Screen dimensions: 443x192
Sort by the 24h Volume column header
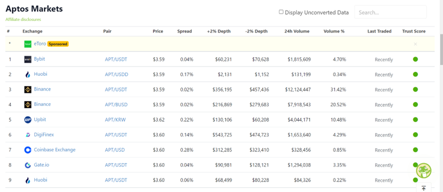click(297, 32)
